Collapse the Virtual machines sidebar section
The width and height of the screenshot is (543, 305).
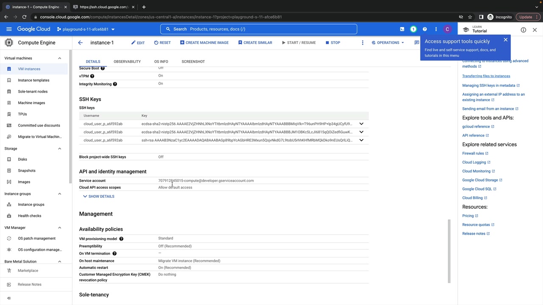click(59, 58)
